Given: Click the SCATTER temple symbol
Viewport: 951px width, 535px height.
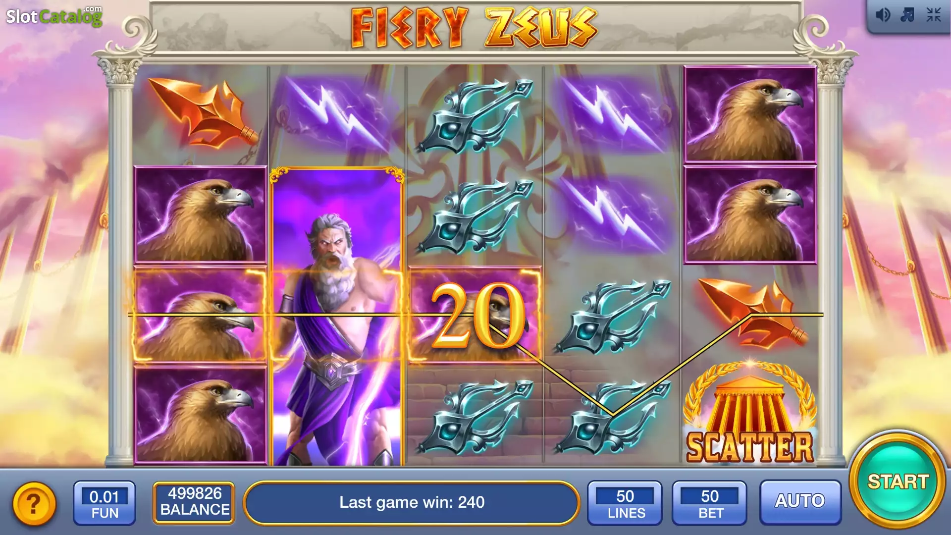Looking at the screenshot, I should pyautogui.click(x=750, y=414).
